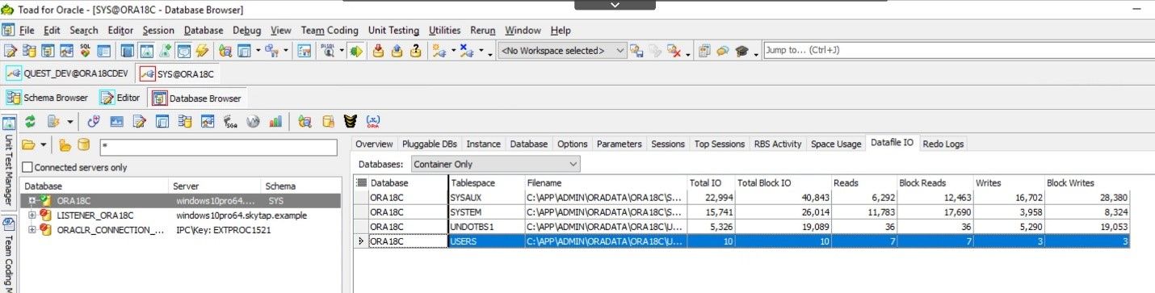Image resolution: width=1155 pixels, height=293 pixels.
Task: Click the grey globe icon in browser toolbar
Action: pos(253,121)
